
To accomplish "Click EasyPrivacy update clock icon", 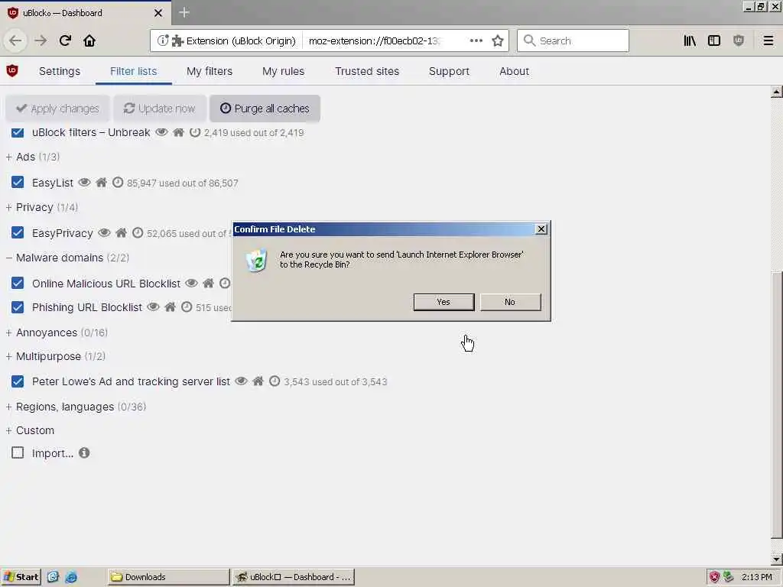I will click(x=138, y=232).
